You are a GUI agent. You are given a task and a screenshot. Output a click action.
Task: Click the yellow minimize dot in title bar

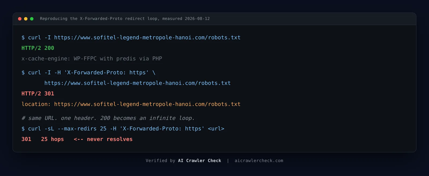click(26, 19)
